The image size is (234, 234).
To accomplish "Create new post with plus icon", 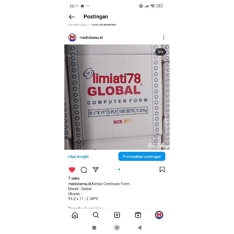I will 117,215.
